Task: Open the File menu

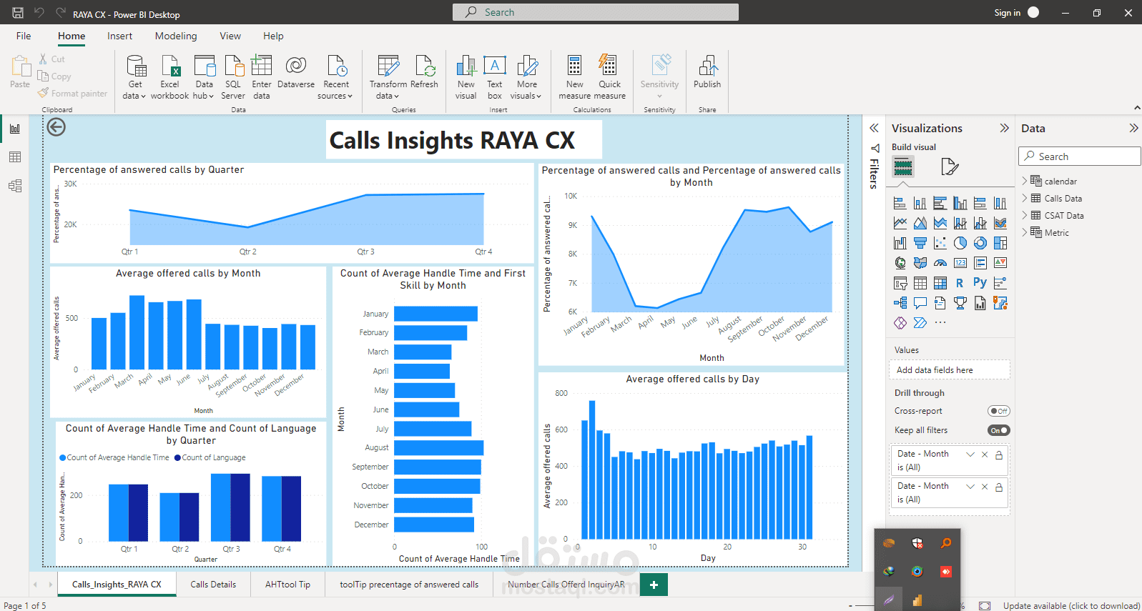Action: pos(24,36)
